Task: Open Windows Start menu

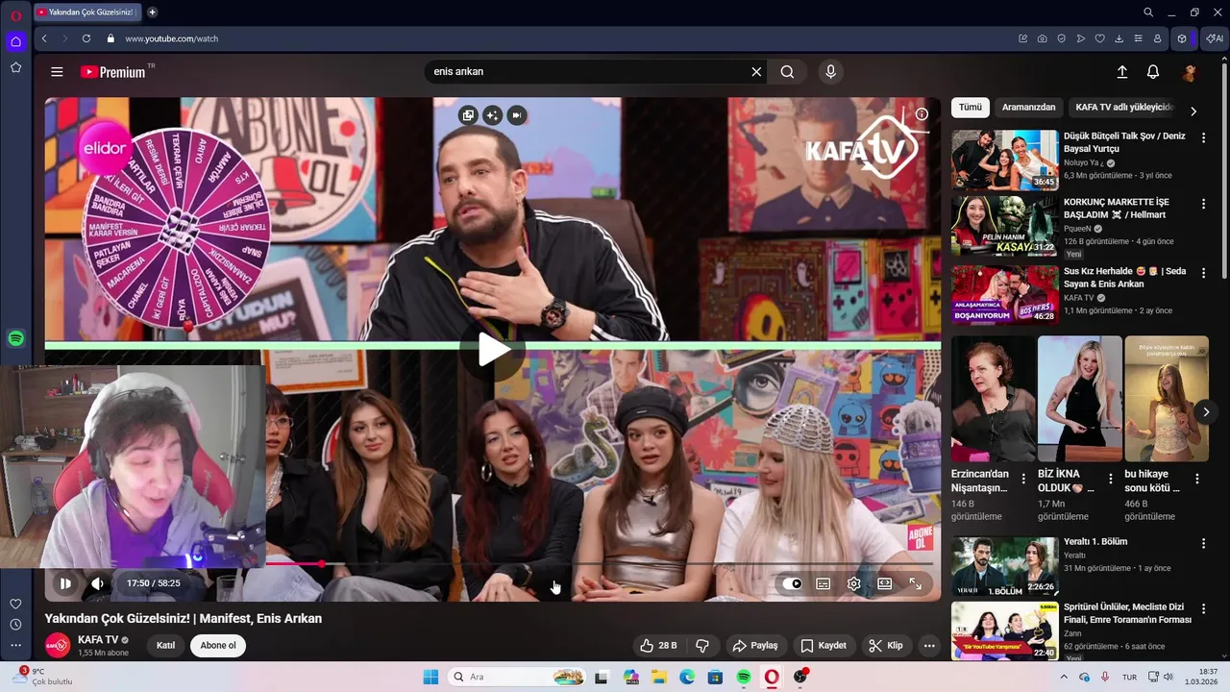Action: pyautogui.click(x=430, y=677)
